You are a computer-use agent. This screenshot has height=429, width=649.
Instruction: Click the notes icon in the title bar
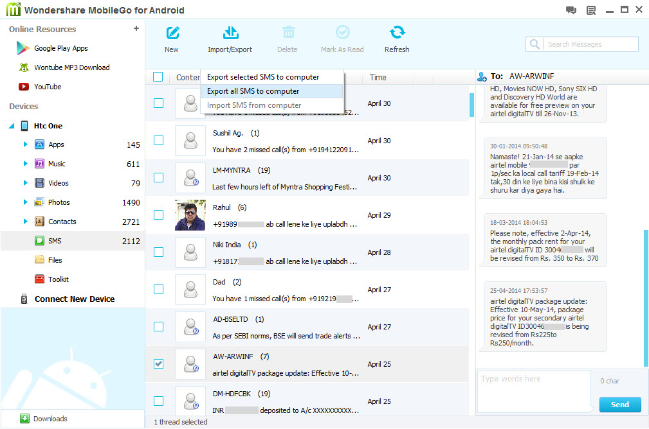tap(592, 10)
